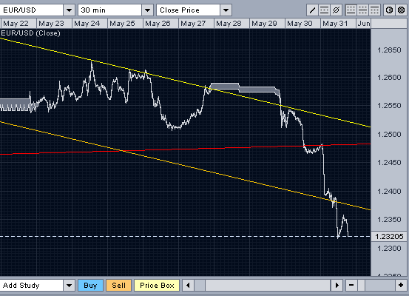Click the 1.2450 price axis label
409x296 pixels.
tap(389, 163)
